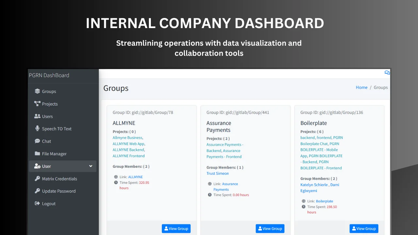Viewport: 418px width, 235px height.
Task: Click View Group button for Assurance Payments
Action: point(270,228)
